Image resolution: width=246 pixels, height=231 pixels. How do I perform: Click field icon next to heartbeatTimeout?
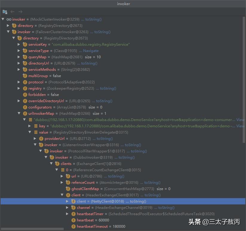pos(73,227)
